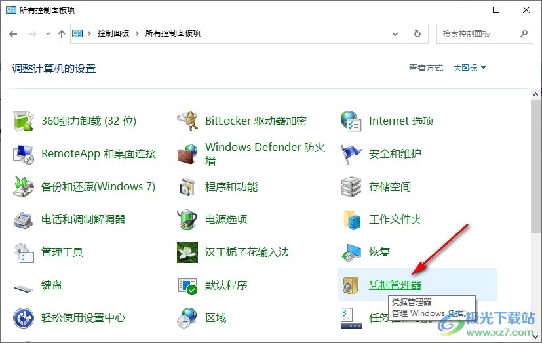Image resolution: width=542 pixels, height=343 pixels.
Task: Open Windows Defender 防火墙 brick wall icon
Action: (187, 154)
